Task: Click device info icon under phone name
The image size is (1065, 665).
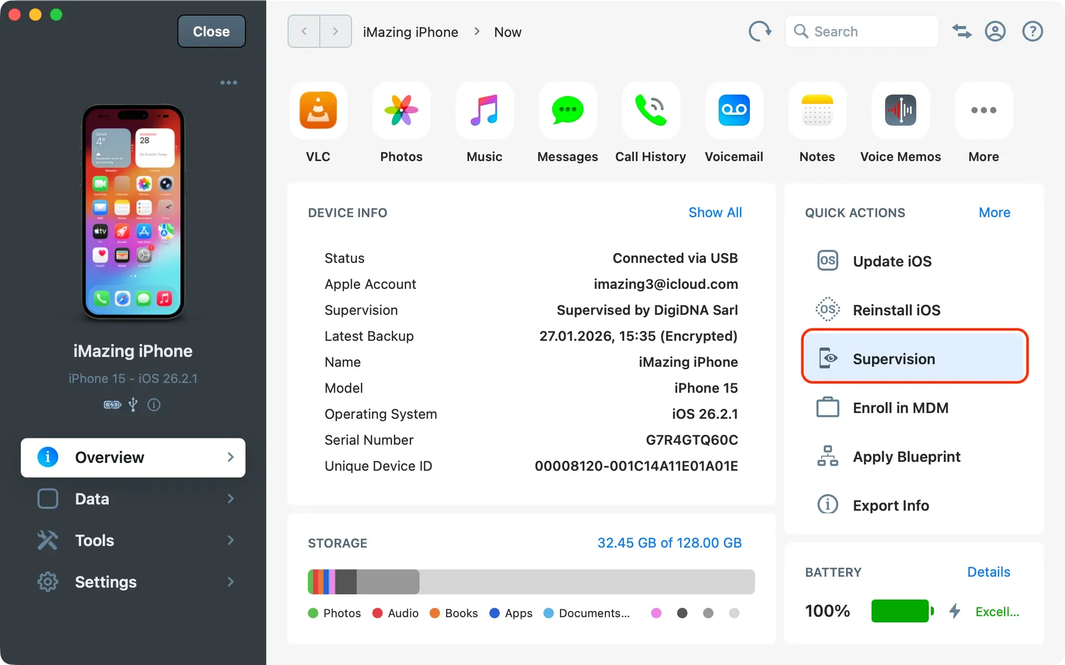Action: 154,405
